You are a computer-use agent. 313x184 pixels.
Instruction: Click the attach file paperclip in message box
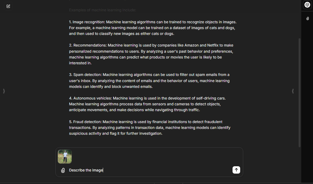tap(63, 170)
